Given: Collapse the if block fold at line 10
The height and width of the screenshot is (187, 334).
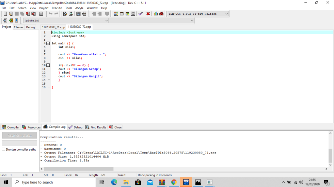Looking at the screenshot, I should pos(48,65).
